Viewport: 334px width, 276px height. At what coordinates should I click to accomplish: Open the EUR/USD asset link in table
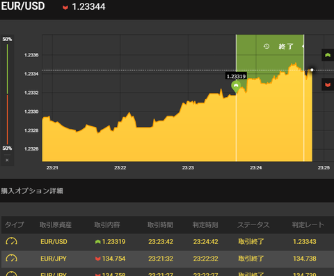(x=54, y=242)
